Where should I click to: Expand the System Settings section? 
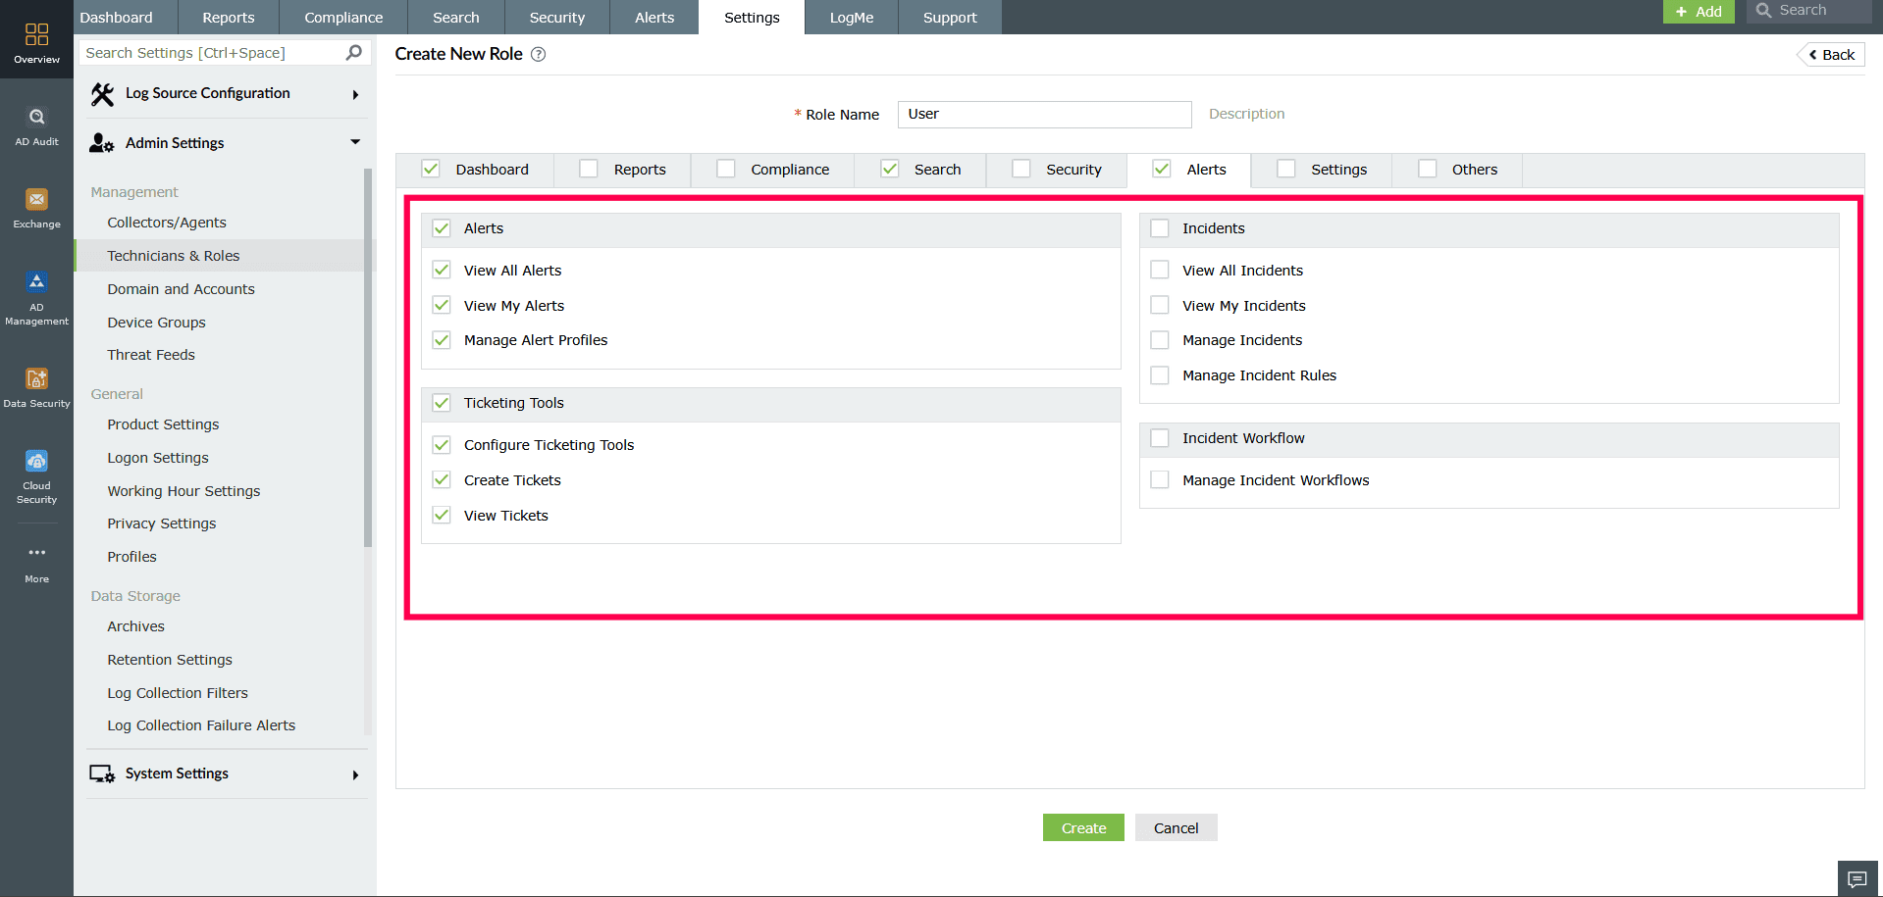pyautogui.click(x=355, y=773)
